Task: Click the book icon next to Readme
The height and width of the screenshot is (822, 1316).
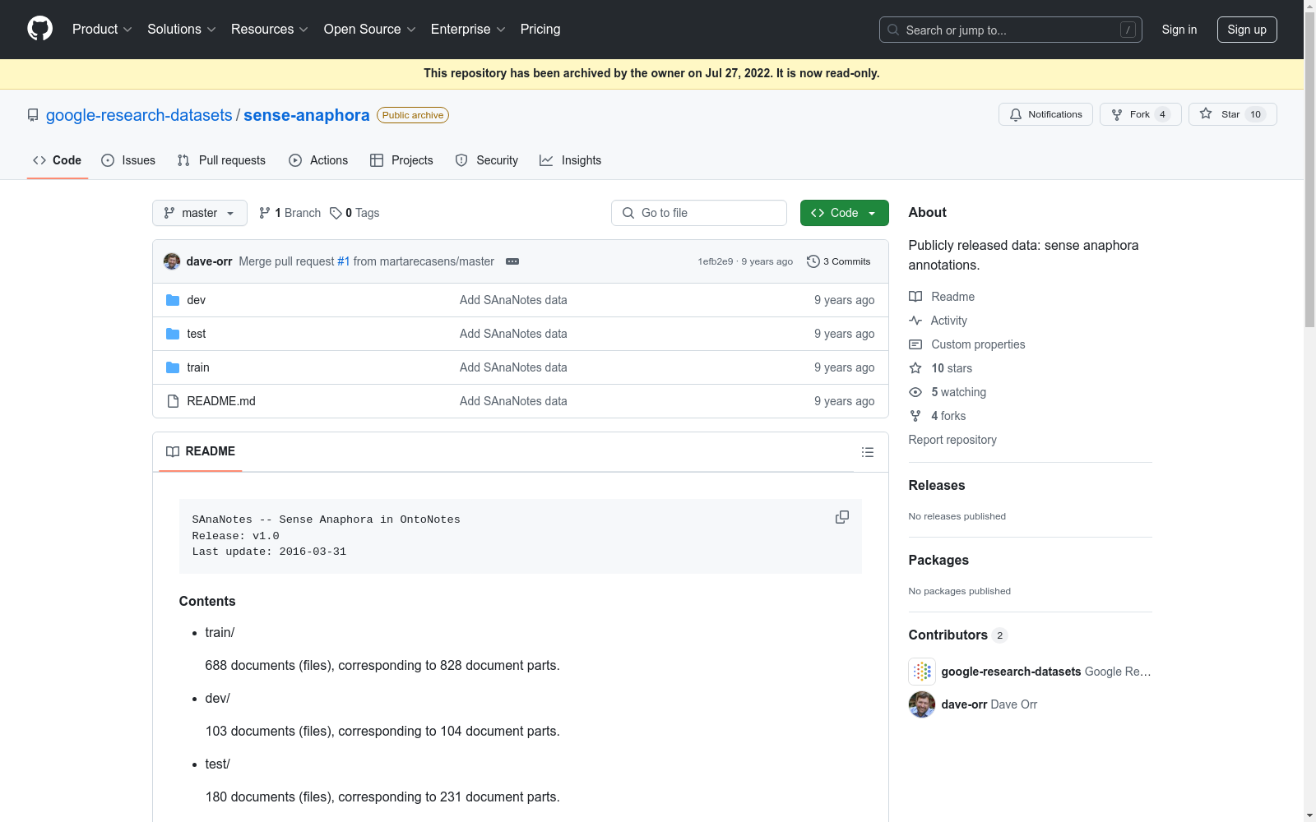Action: (915, 297)
